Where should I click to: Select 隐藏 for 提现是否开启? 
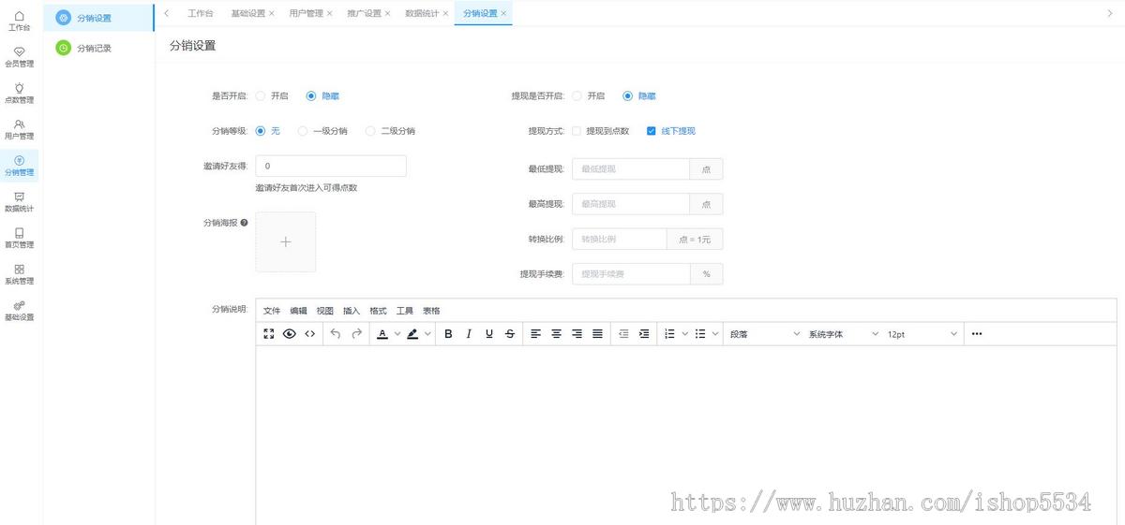click(x=639, y=95)
